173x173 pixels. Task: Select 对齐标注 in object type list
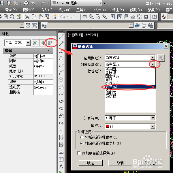(x=130, y=86)
